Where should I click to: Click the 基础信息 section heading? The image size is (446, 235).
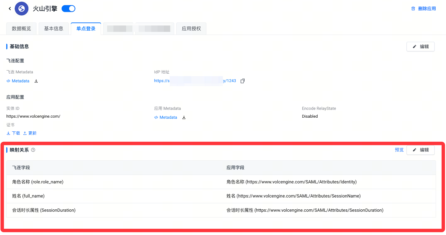19,47
